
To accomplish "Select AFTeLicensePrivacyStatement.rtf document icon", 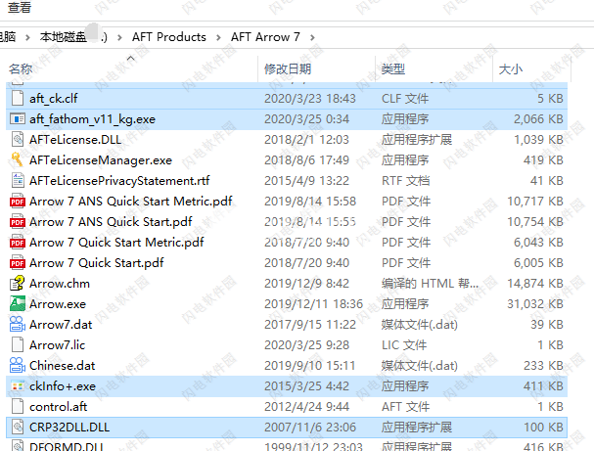I will [18, 181].
